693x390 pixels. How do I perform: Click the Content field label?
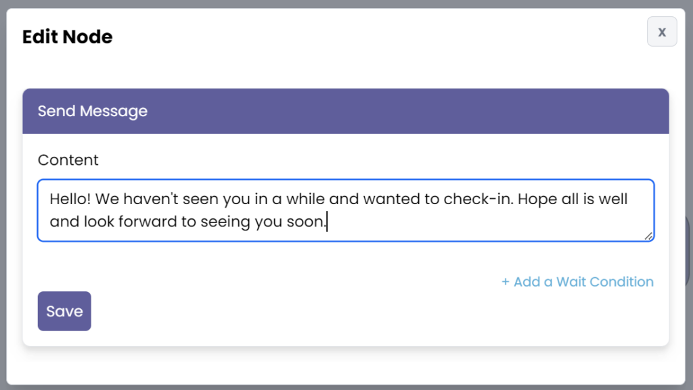68,160
